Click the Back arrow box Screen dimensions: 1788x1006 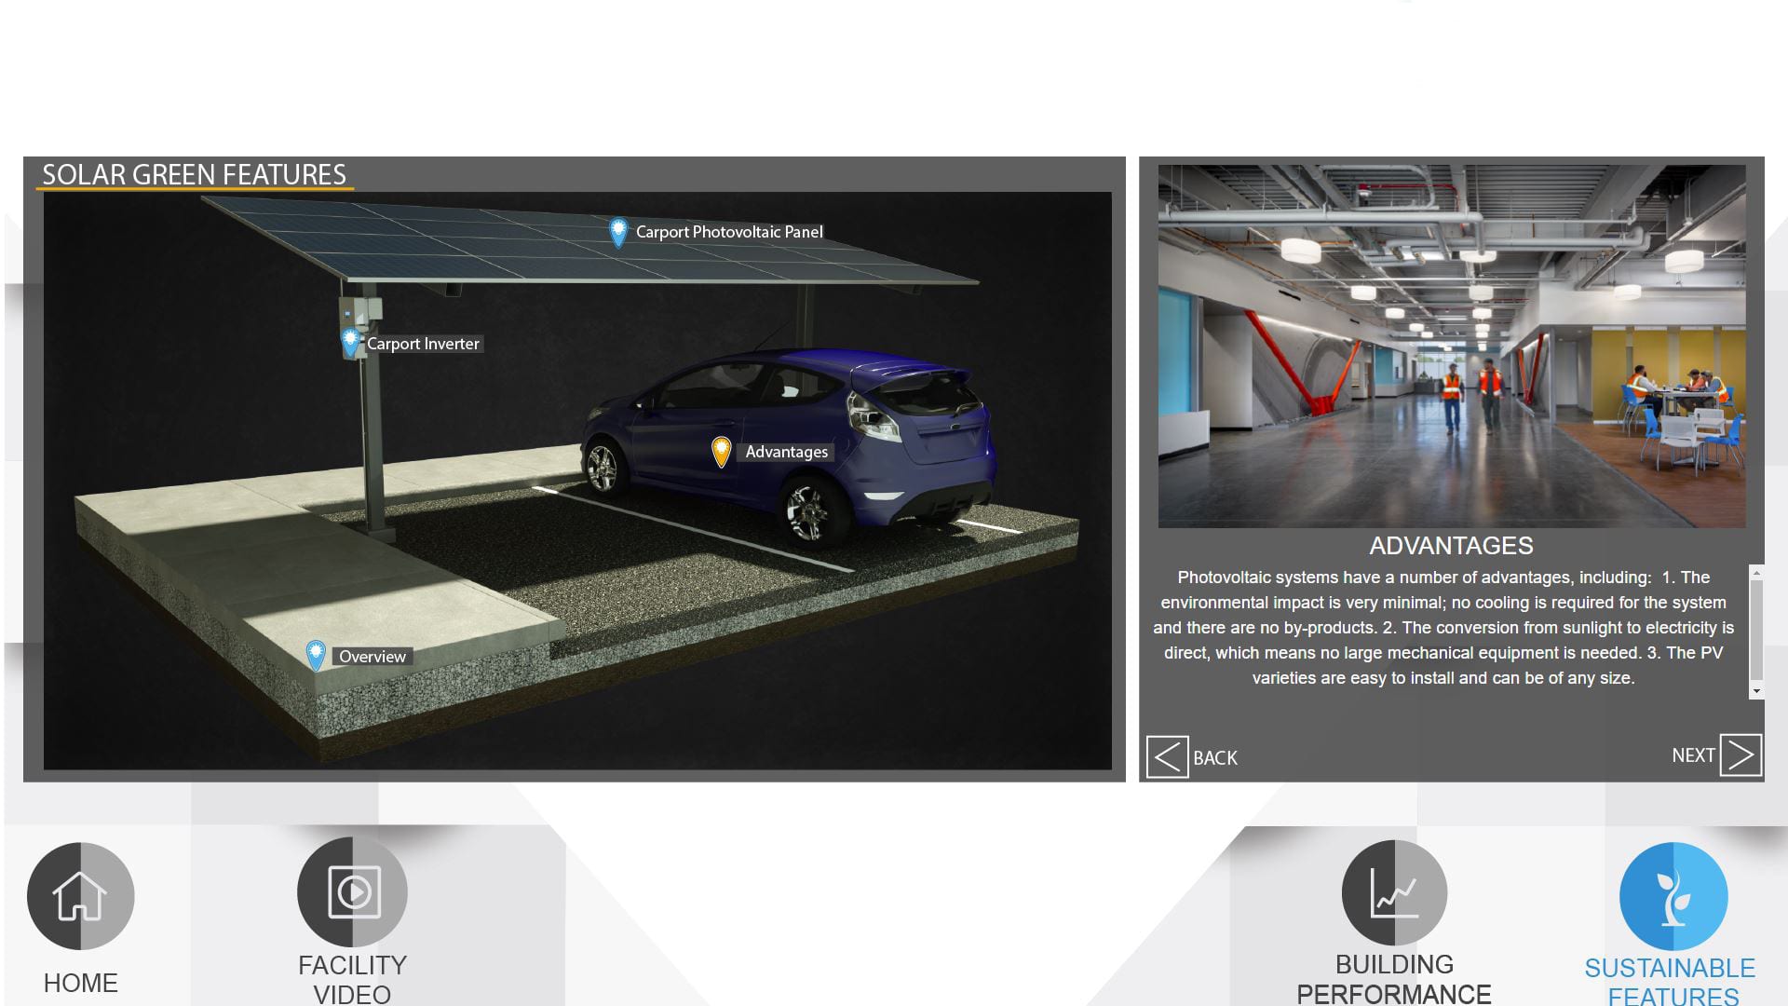(1167, 757)
